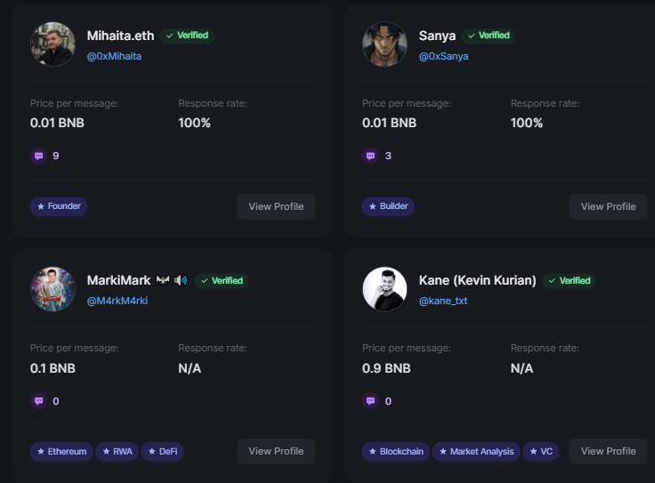Image resolution: width=655 pixels, height=483 pixels.
Task: Open the @kane_txt handle link
Action: pyautogui.click(x=443, y=301)
